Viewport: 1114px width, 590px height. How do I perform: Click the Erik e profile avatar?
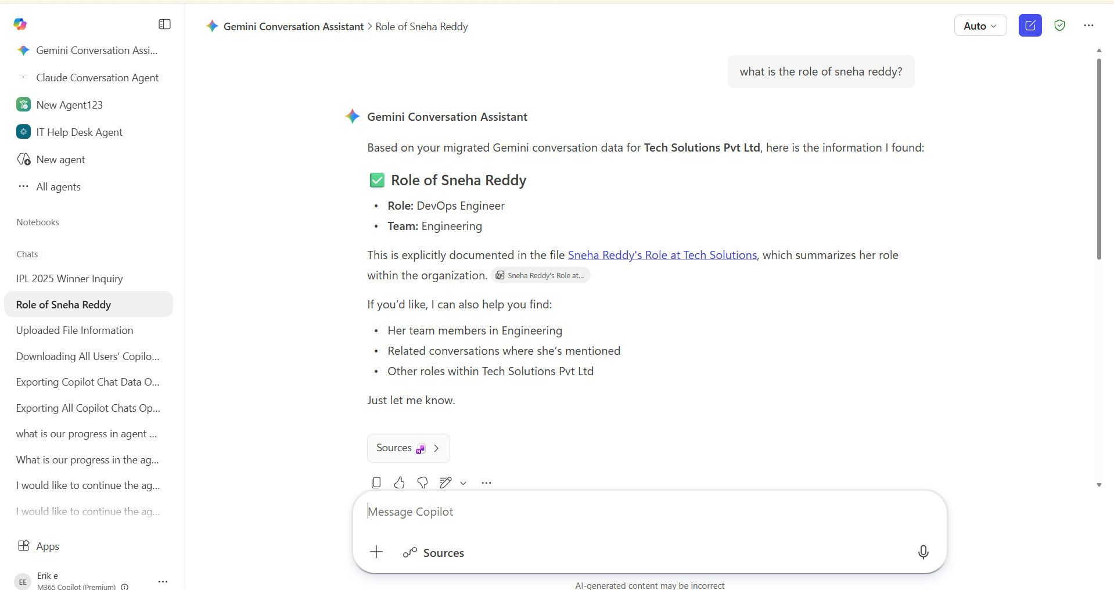(23, 581)
